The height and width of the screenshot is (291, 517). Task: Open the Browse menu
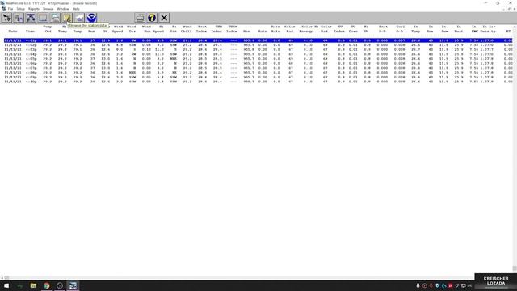[48, 9]
